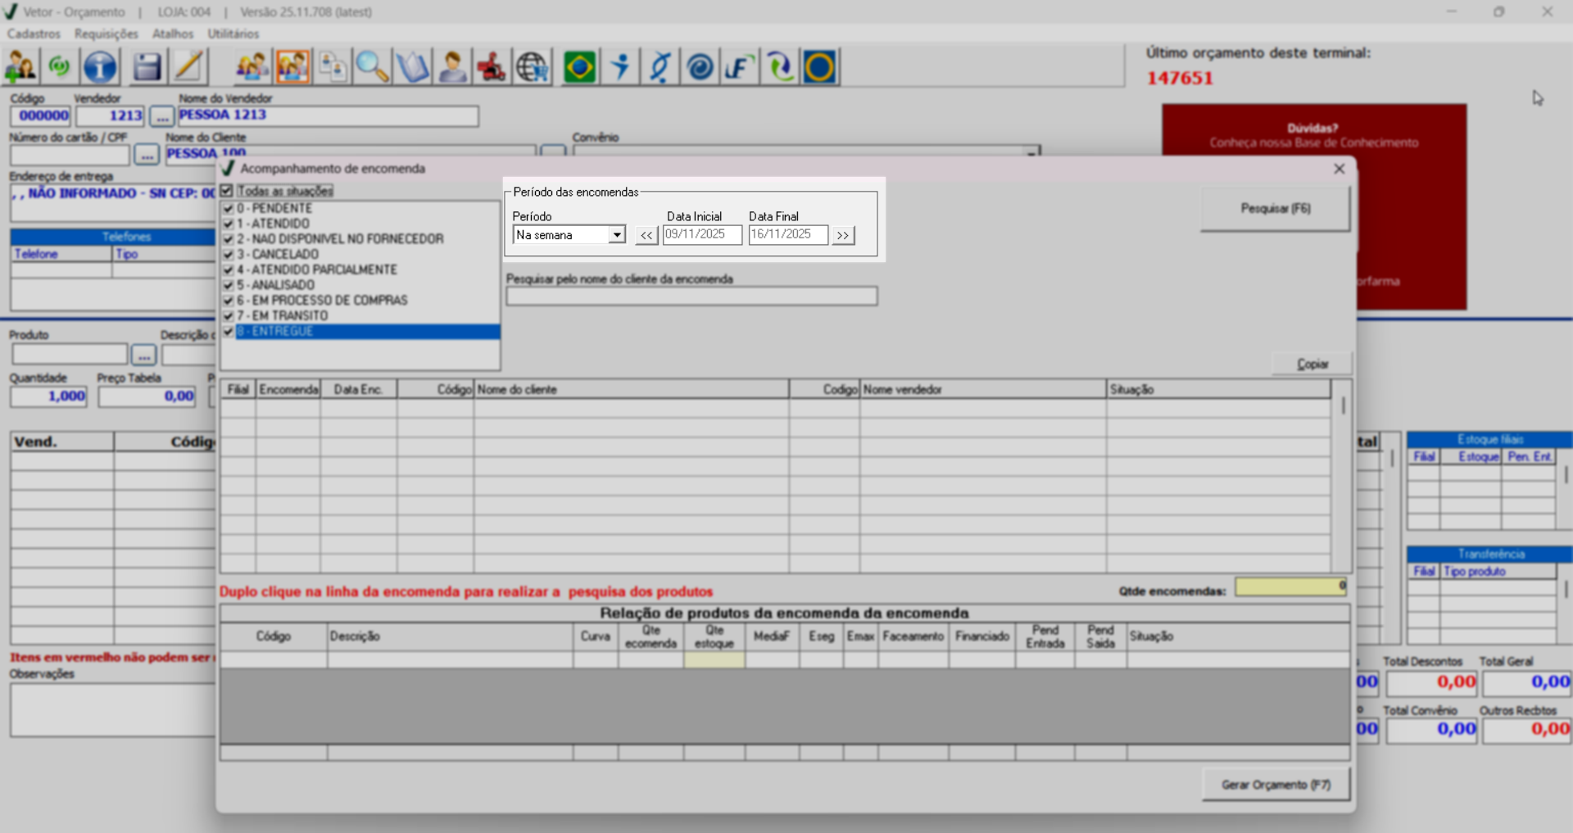Click the globe with shopping cart icon
1573x833 pixels.
click(533, 67)
